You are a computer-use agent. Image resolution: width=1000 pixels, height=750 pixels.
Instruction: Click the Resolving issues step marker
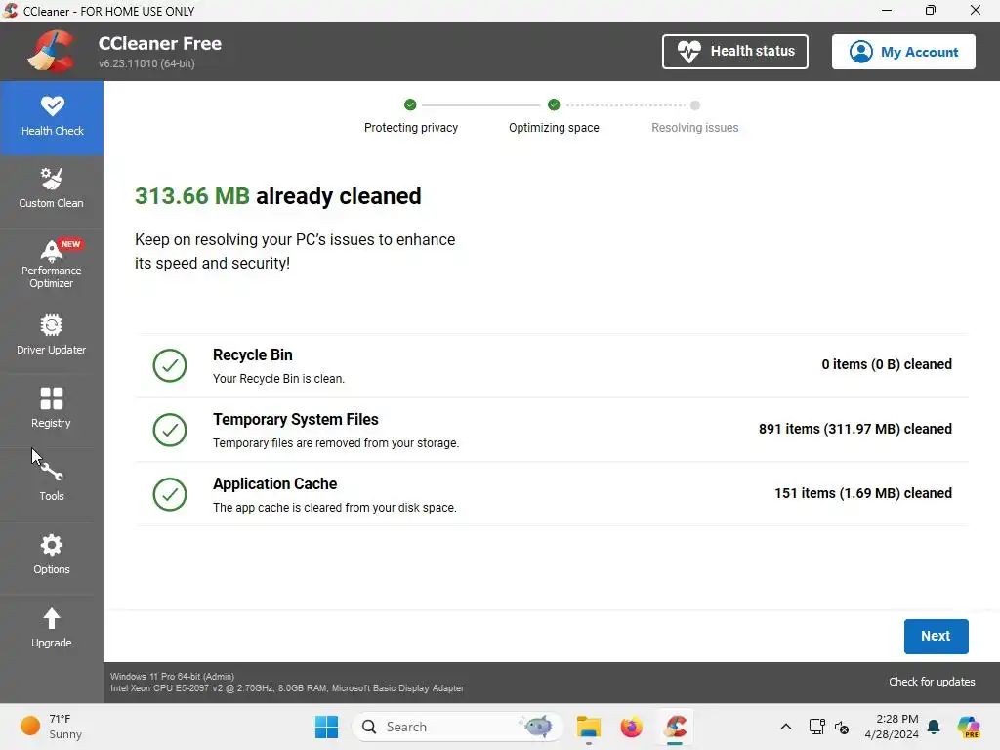tap(695, 105)
